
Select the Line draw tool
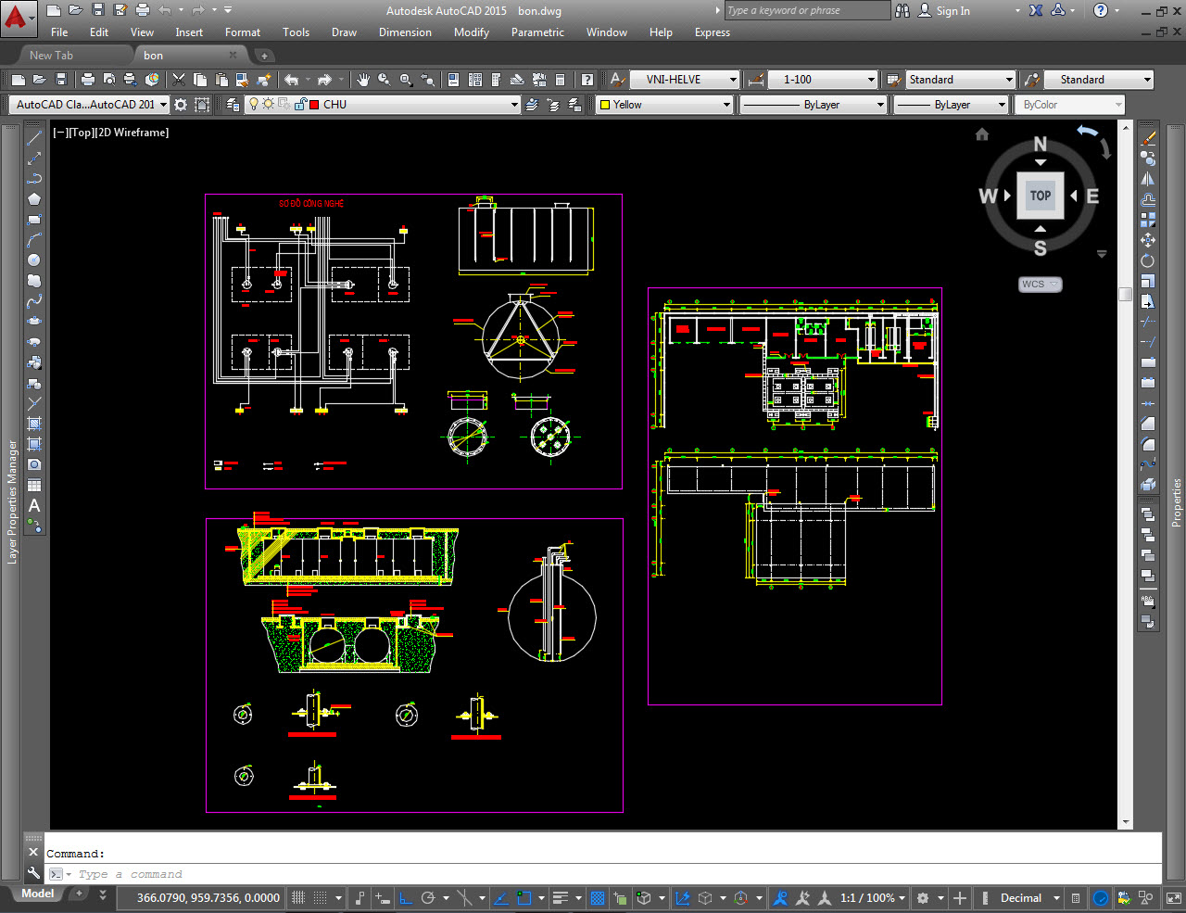point(34,137)
